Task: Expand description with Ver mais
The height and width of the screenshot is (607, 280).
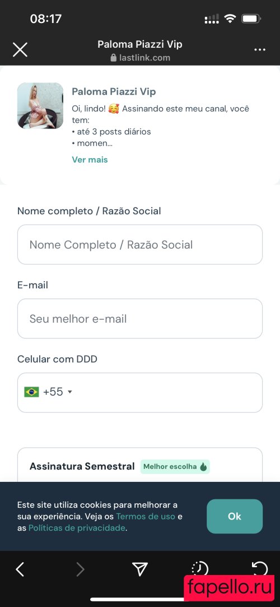Action: [90, 159]
